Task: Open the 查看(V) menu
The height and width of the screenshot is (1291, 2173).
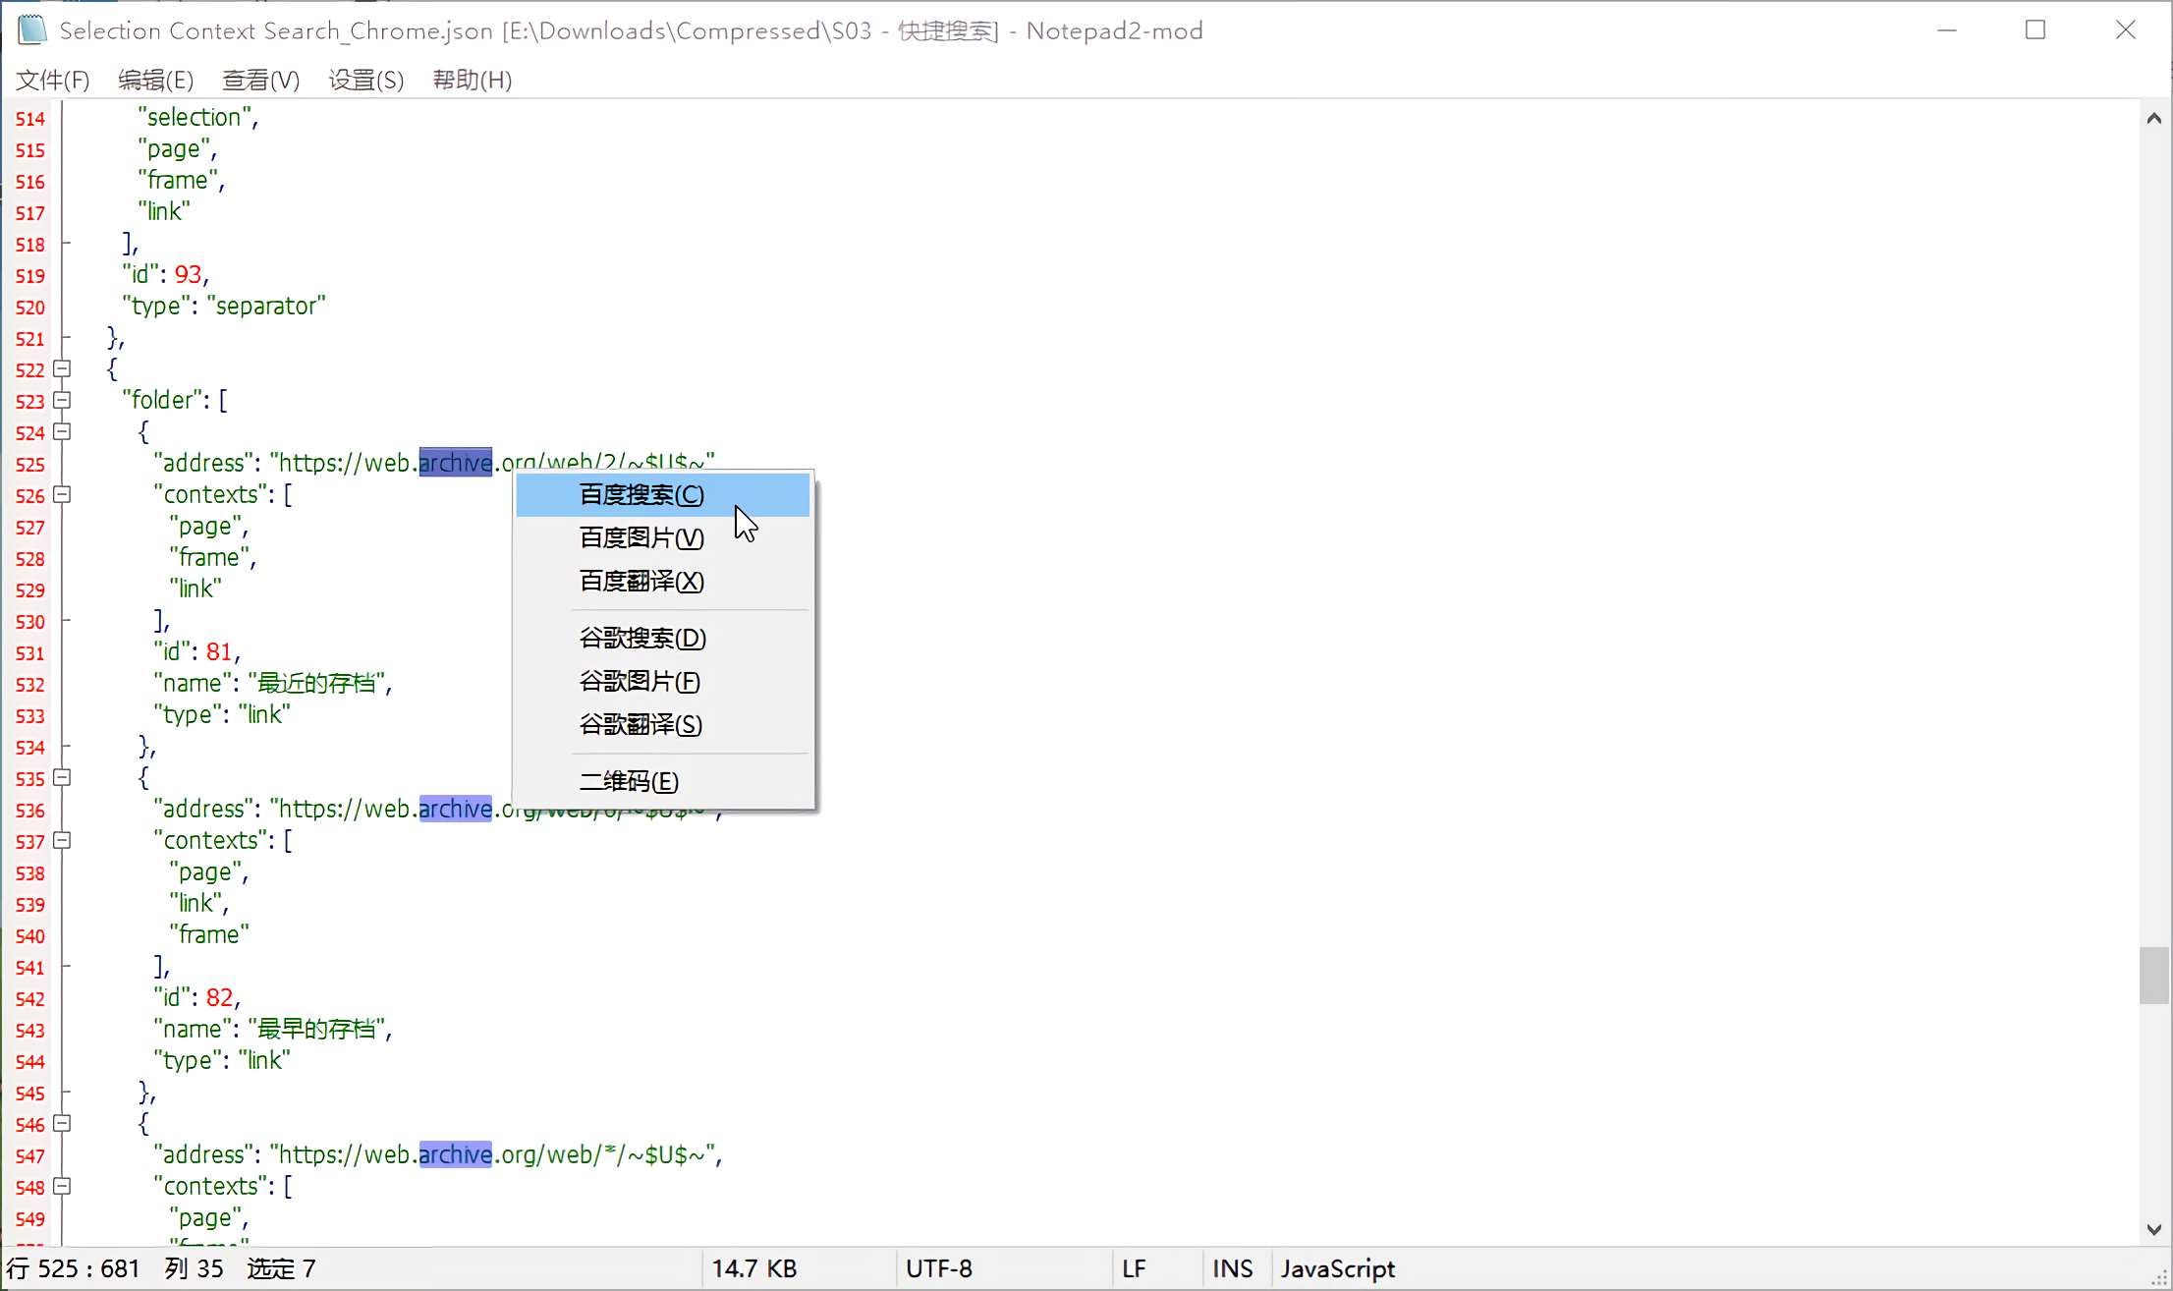Action: pos(260,80)
